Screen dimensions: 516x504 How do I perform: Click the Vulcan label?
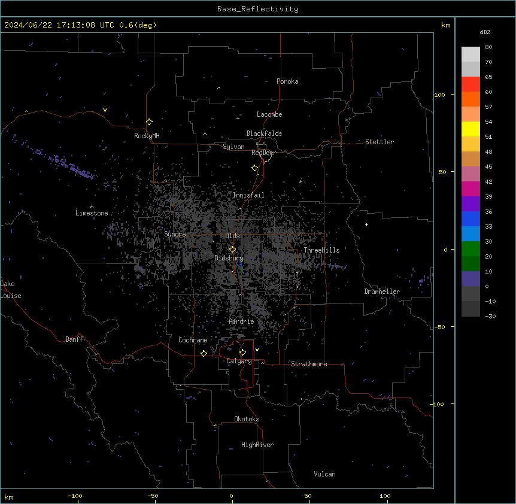325,474
